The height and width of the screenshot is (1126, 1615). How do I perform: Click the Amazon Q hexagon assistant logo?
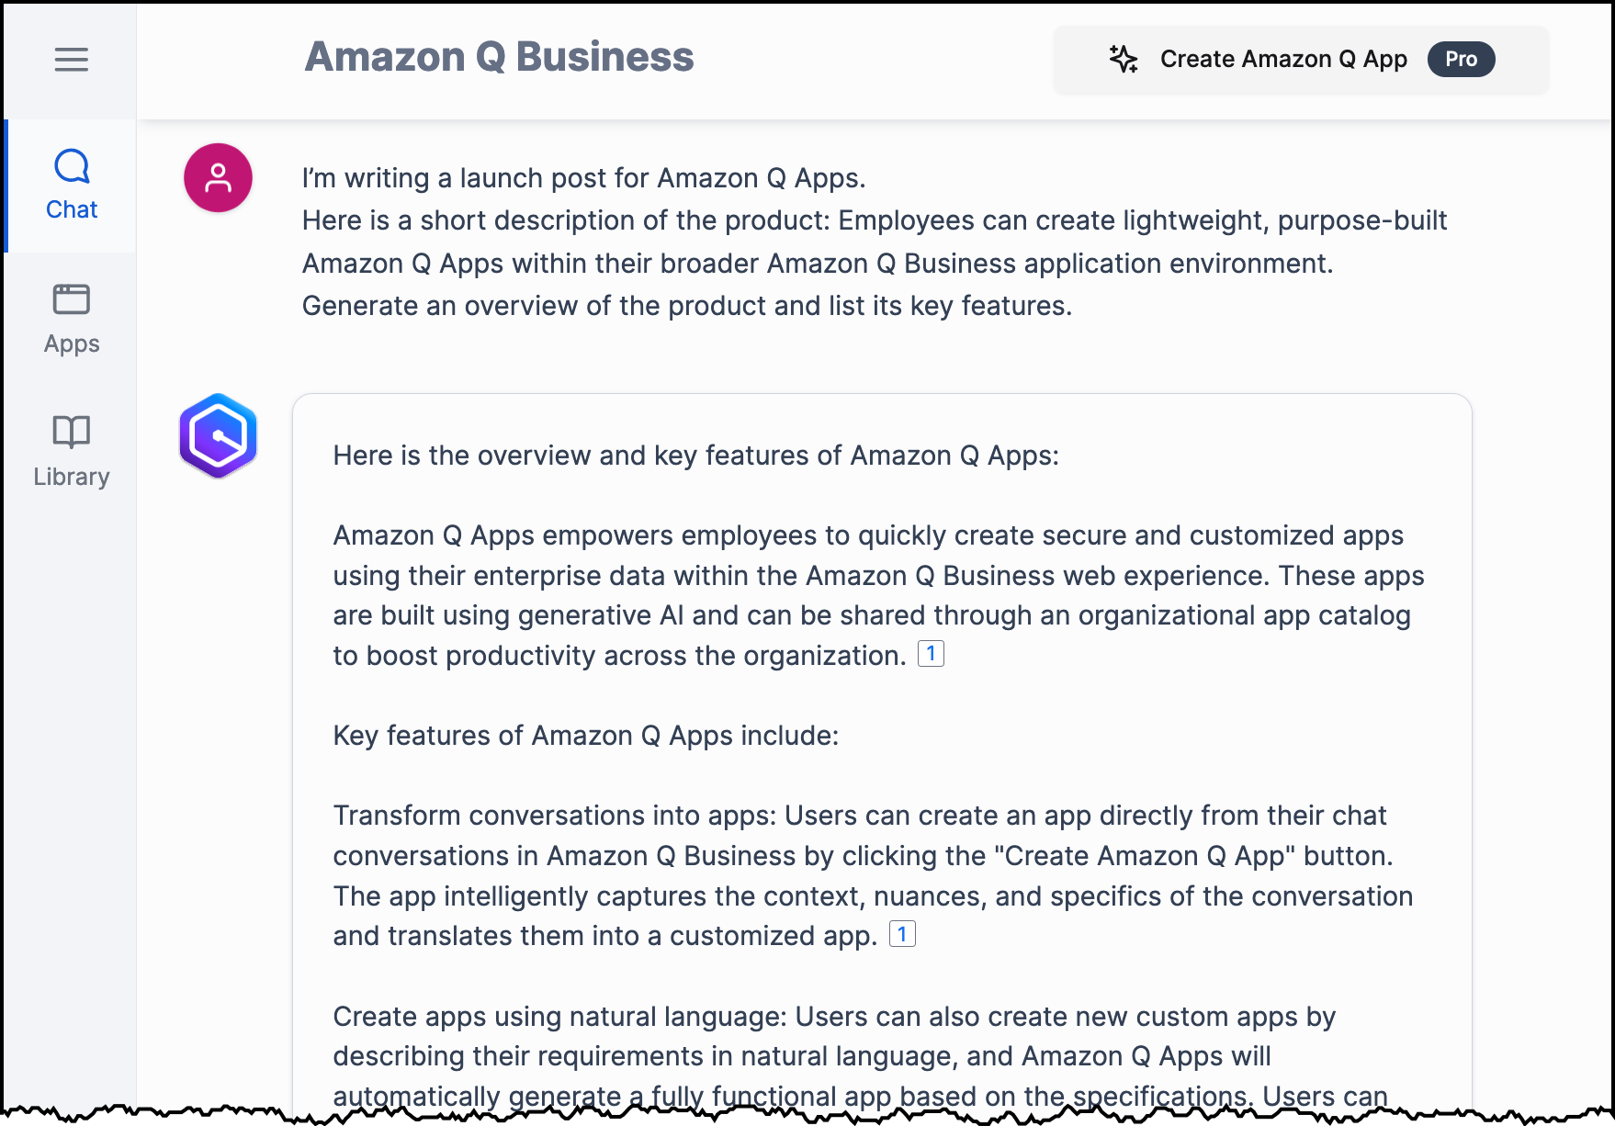tap(219, 436)
